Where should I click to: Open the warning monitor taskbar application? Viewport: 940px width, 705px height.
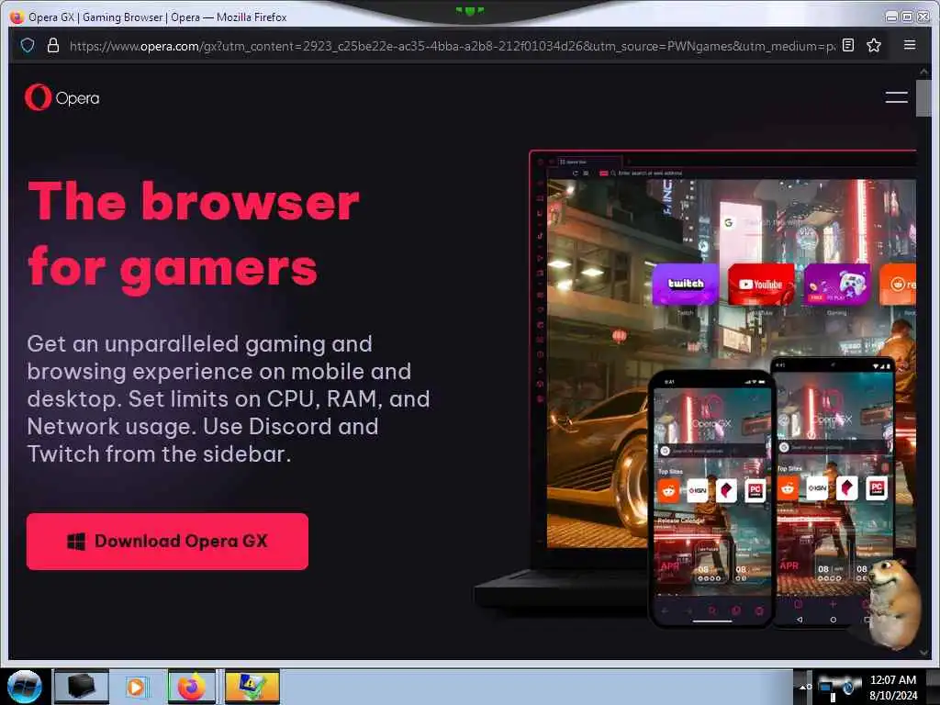[x=252, y=687]
